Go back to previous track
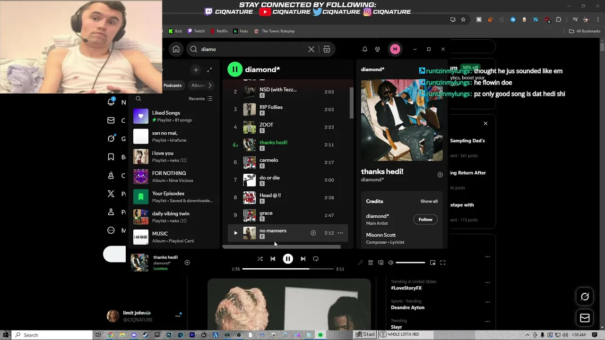605x340 pixels. (x=273, y=259)
